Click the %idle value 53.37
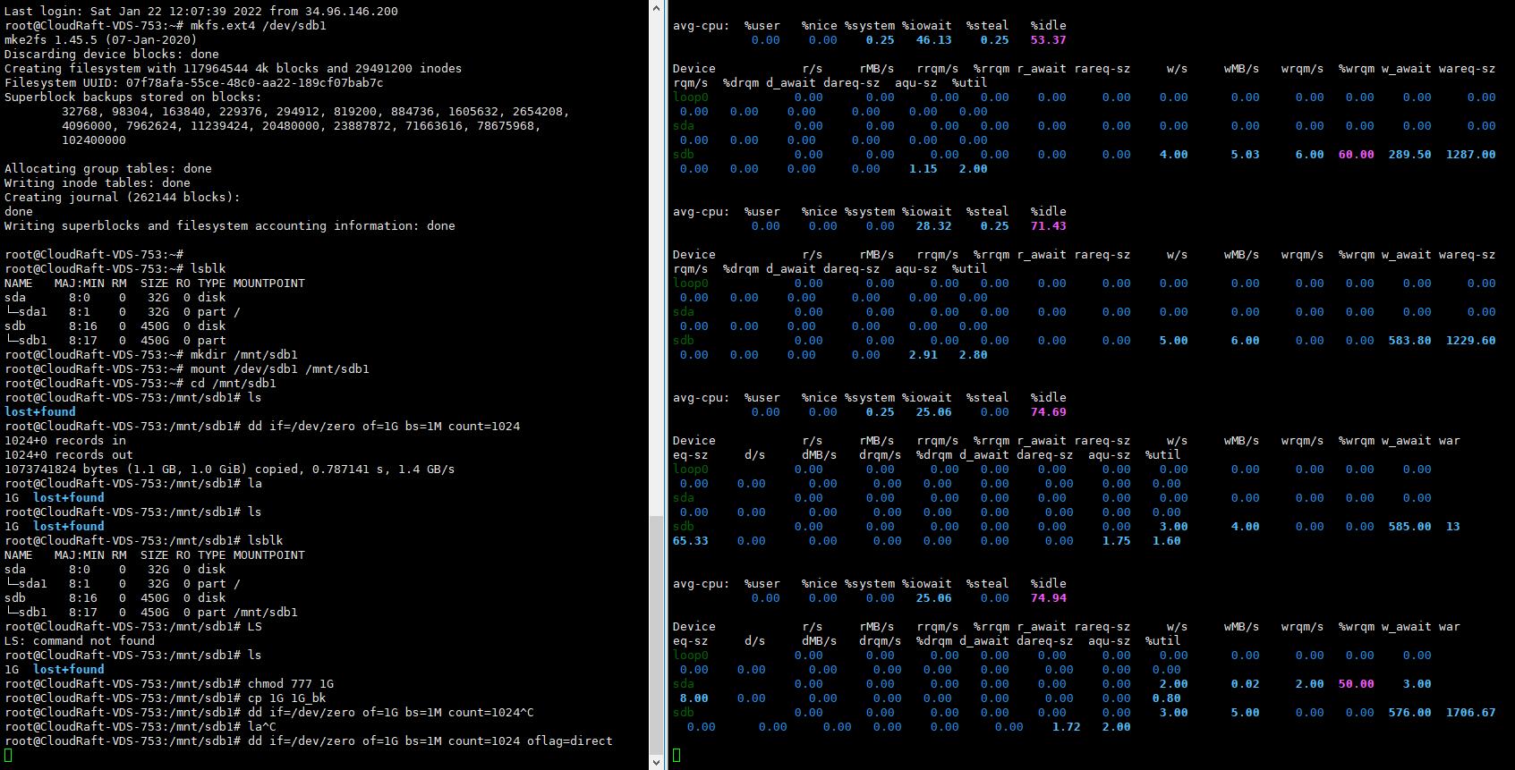The image size is (1515, 770). [x=1049, y=40]
